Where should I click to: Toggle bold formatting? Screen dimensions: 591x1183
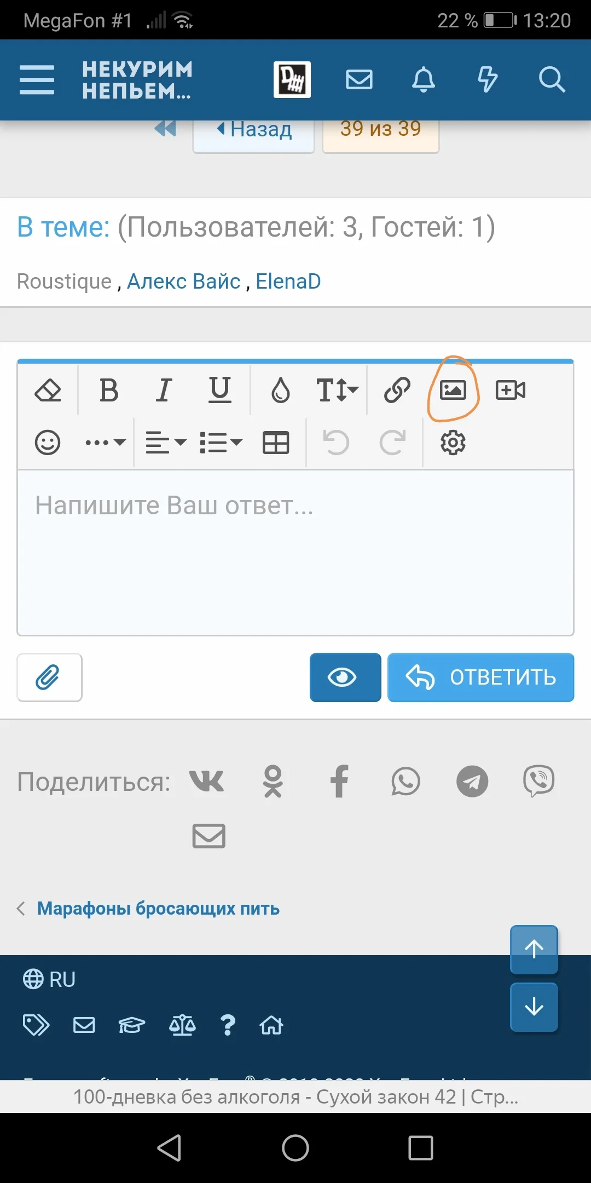pyautogui.click(x=109, y=390)
